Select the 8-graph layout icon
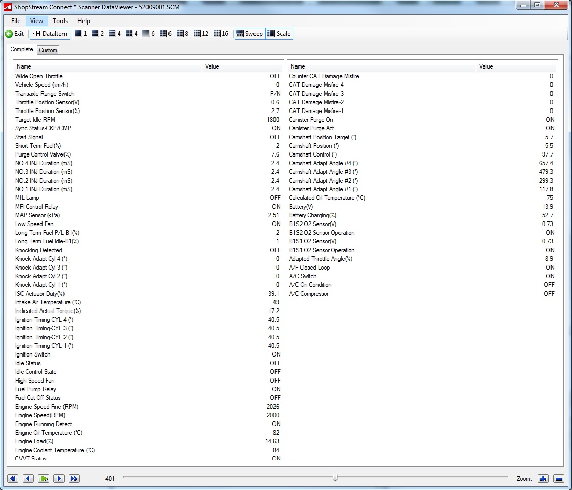572x490 pixels. [182, 34]
